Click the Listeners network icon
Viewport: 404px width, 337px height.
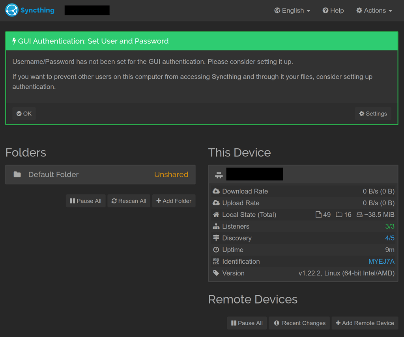pos(216,226)
